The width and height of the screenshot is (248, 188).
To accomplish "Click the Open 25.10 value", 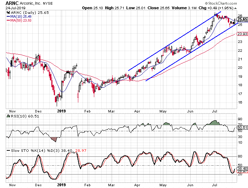I will pos(92,8).
